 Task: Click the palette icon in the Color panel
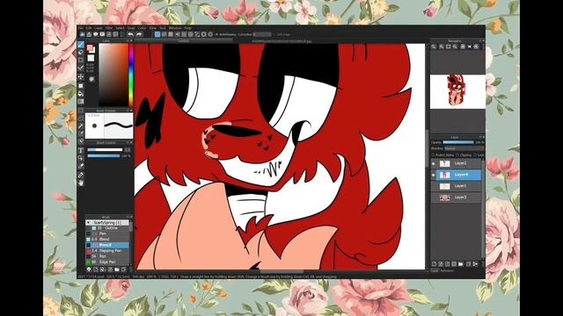click(91, 79)
